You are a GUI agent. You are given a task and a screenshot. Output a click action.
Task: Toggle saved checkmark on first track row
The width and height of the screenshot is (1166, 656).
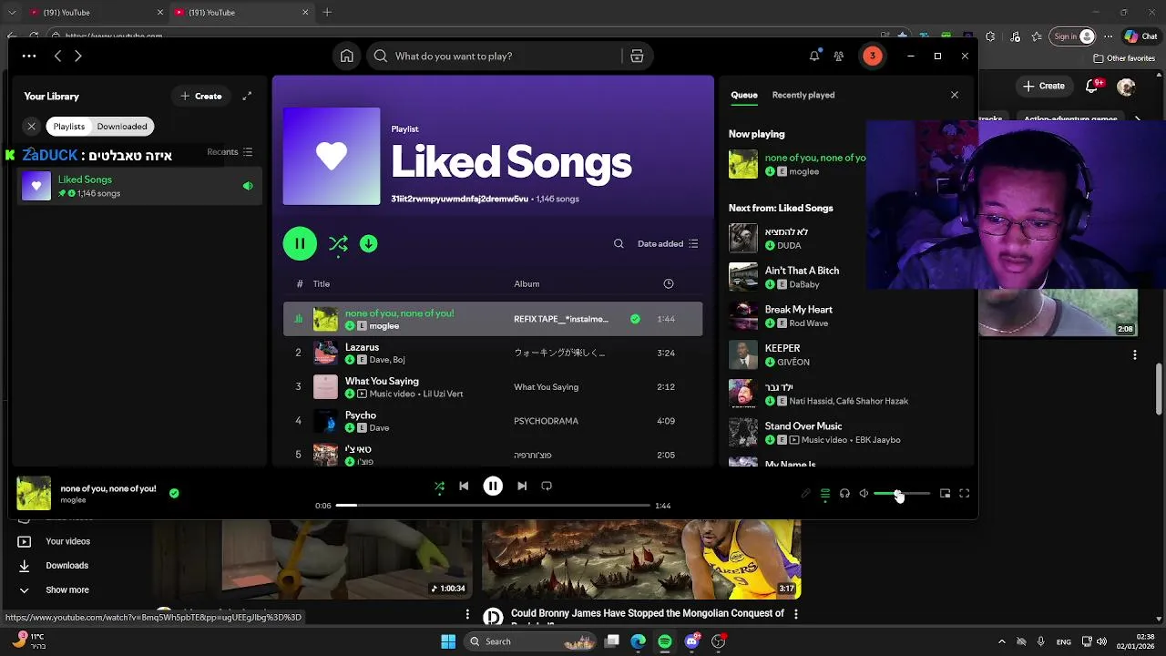[x=635, y=319]
